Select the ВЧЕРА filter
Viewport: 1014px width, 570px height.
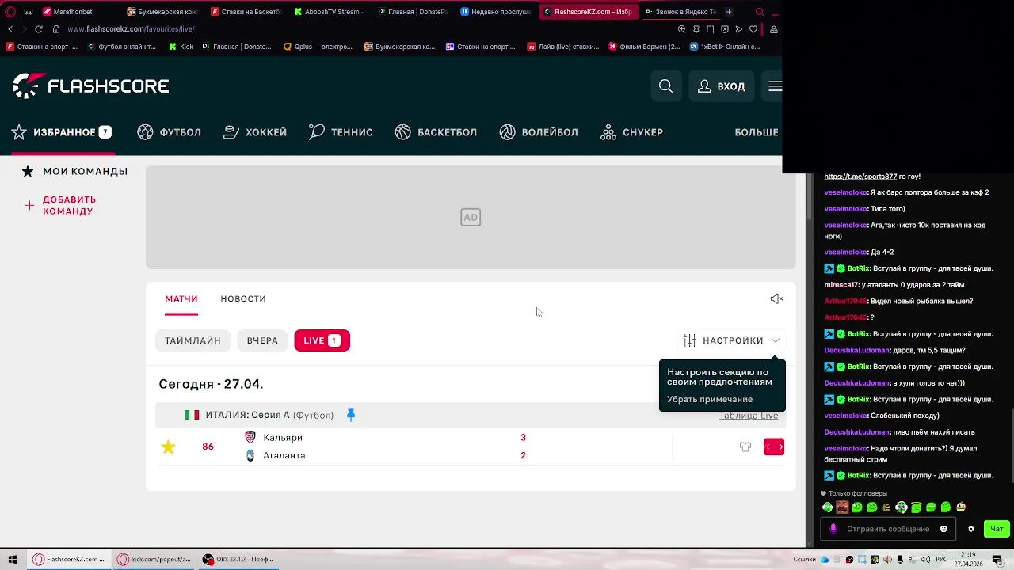(x=262, y=340)
